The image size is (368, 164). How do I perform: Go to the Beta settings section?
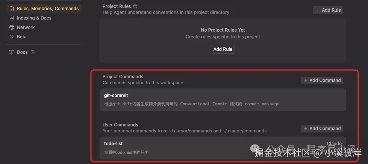point(22,37)
